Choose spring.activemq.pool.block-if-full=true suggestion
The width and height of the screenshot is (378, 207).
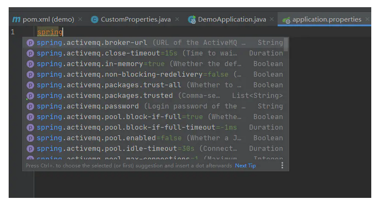coord(153,117)
